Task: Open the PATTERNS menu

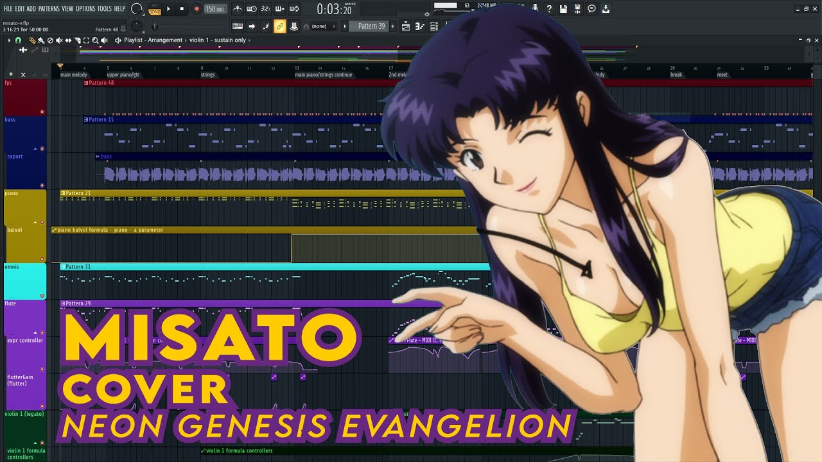Action: coord(49,9)
